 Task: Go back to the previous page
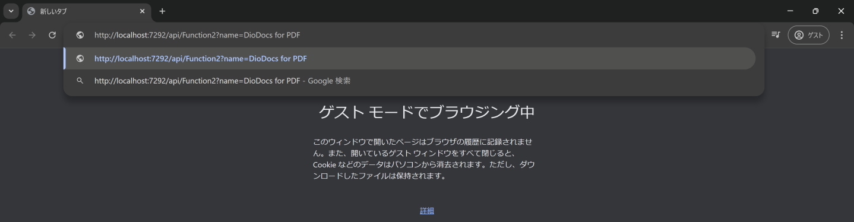[12, 35]
